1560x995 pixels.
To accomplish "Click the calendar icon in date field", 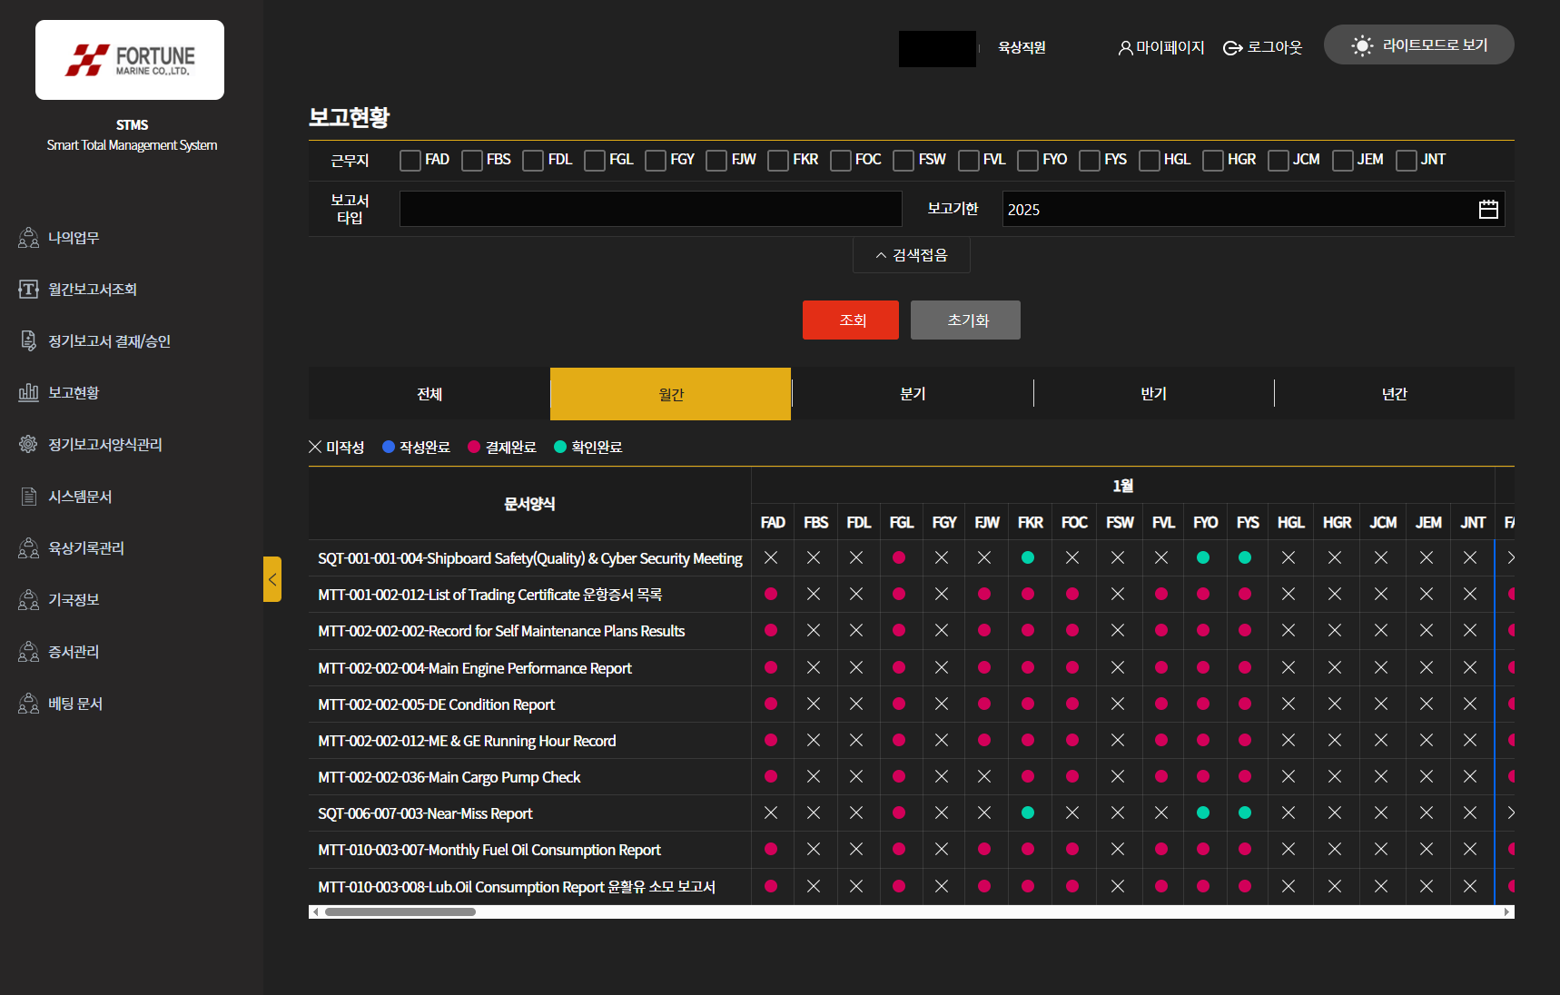I will point(1487,210).
